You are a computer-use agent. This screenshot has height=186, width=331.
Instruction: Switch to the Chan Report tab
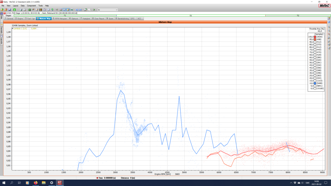pos(98,19)
